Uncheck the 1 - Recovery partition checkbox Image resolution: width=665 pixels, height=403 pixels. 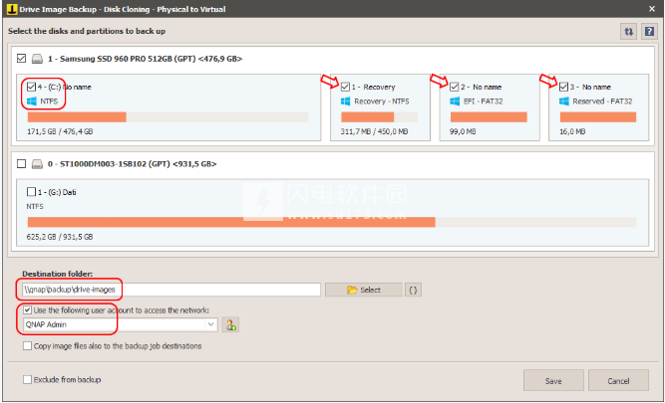point(346,88)
